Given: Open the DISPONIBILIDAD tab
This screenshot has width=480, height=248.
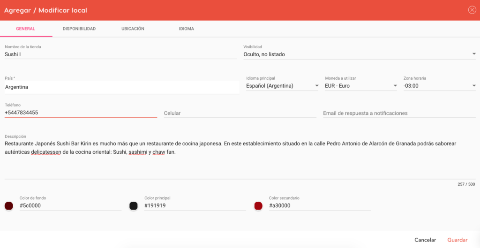Looking at the screenshot, I should coord(79,29).
